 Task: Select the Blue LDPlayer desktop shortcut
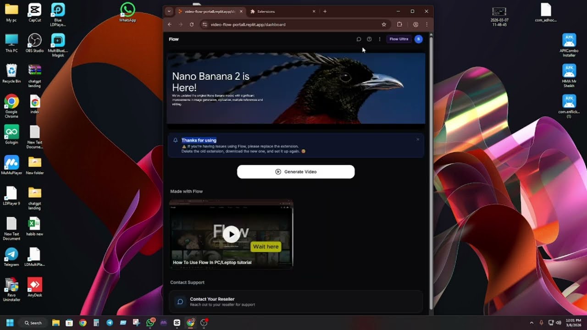[58, 15]
